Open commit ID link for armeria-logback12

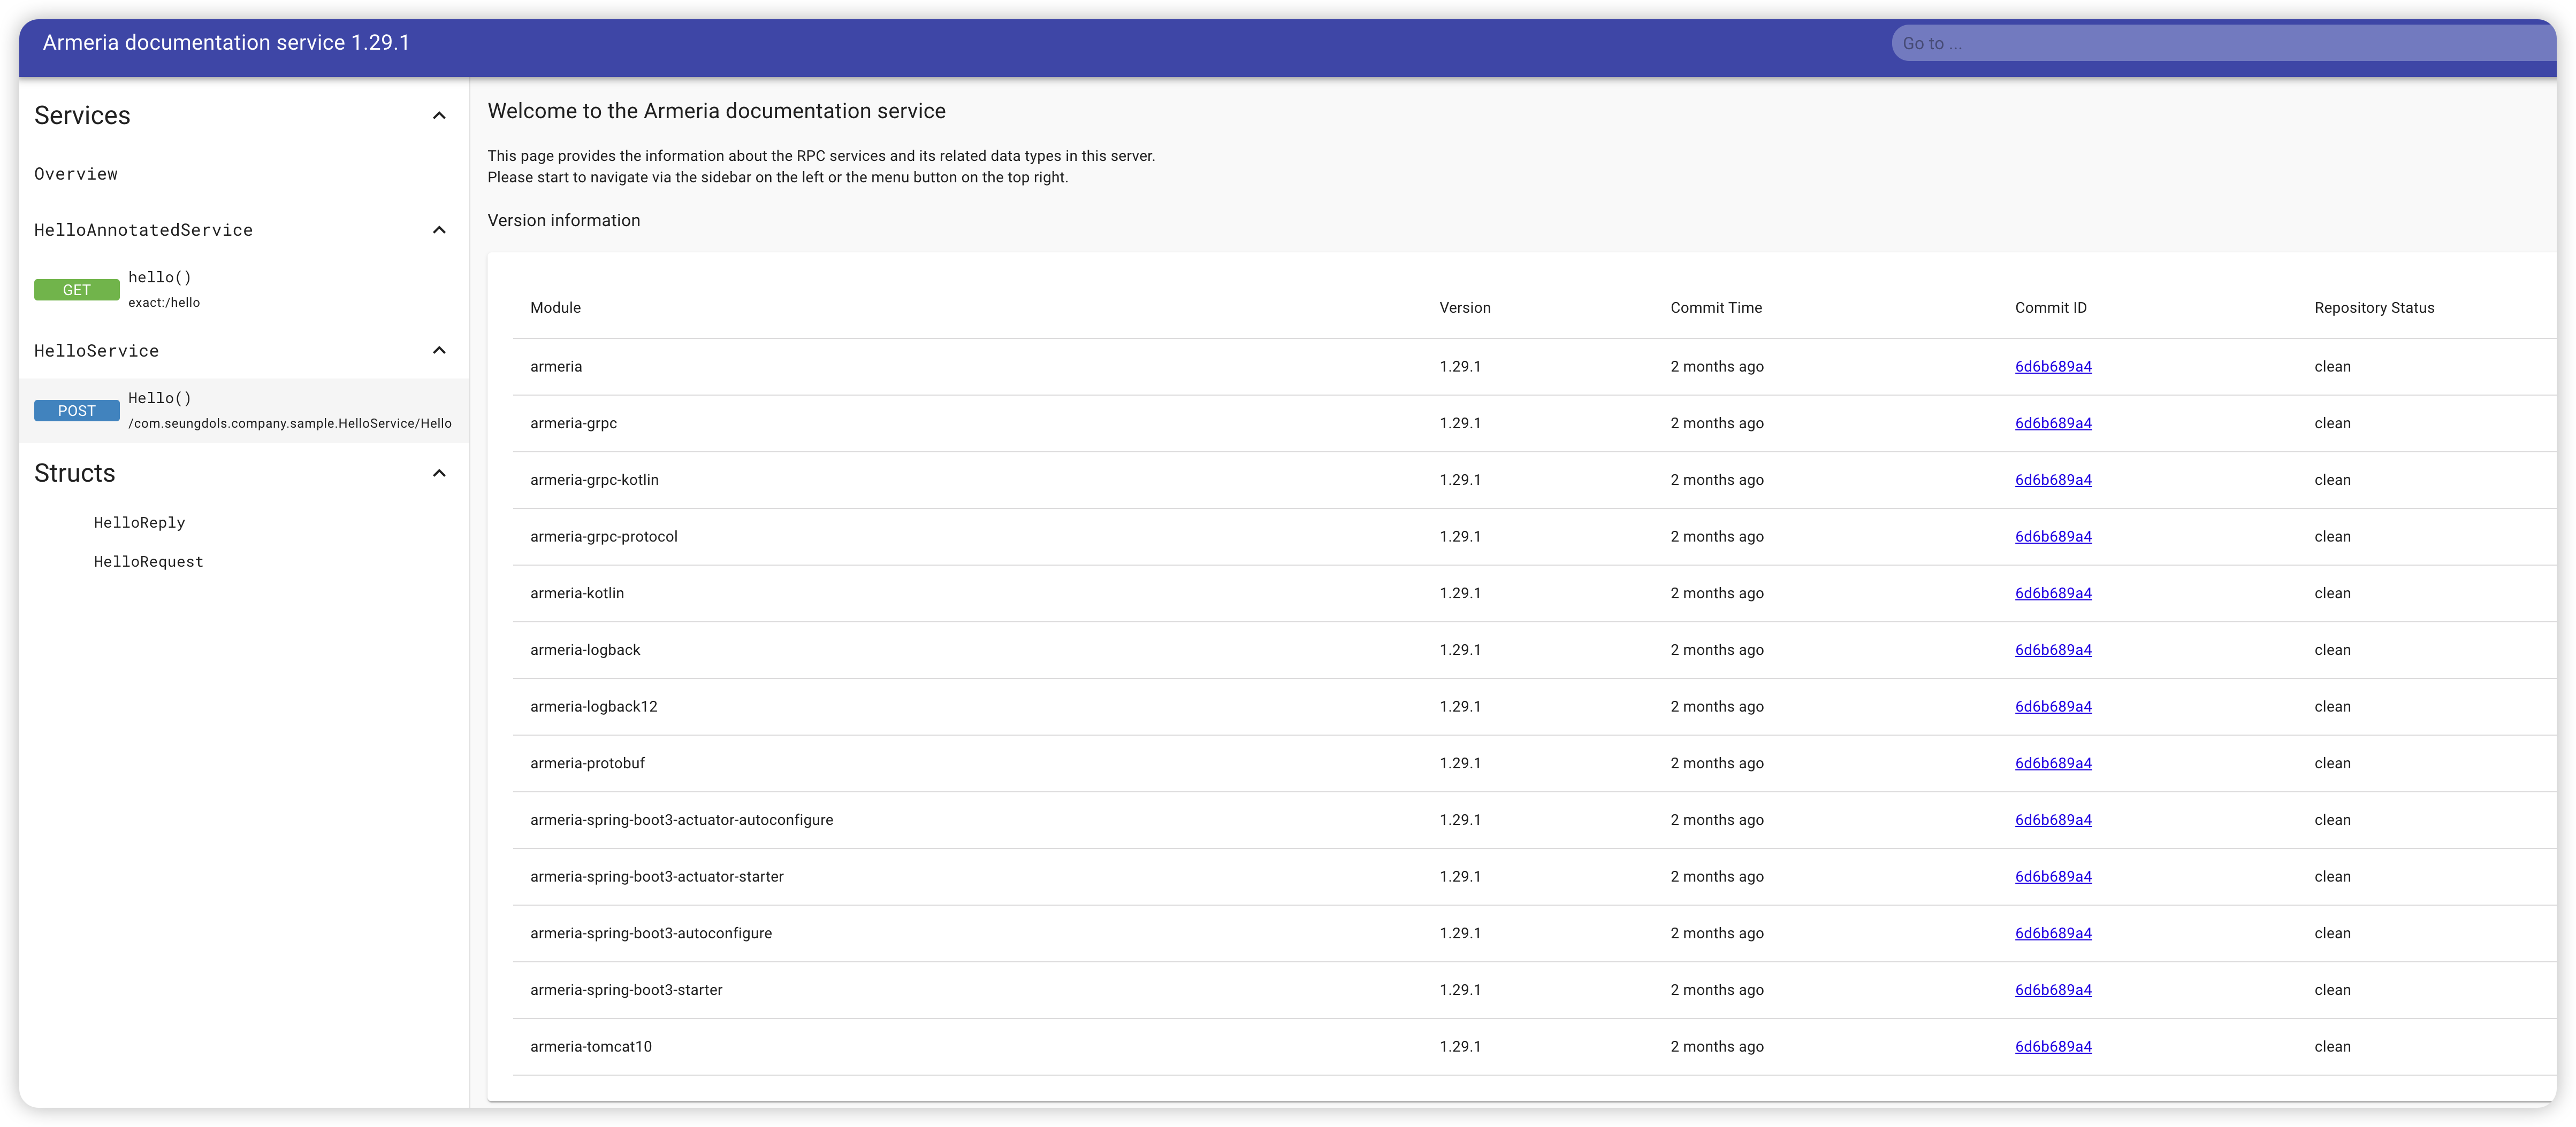(2053, 706)
